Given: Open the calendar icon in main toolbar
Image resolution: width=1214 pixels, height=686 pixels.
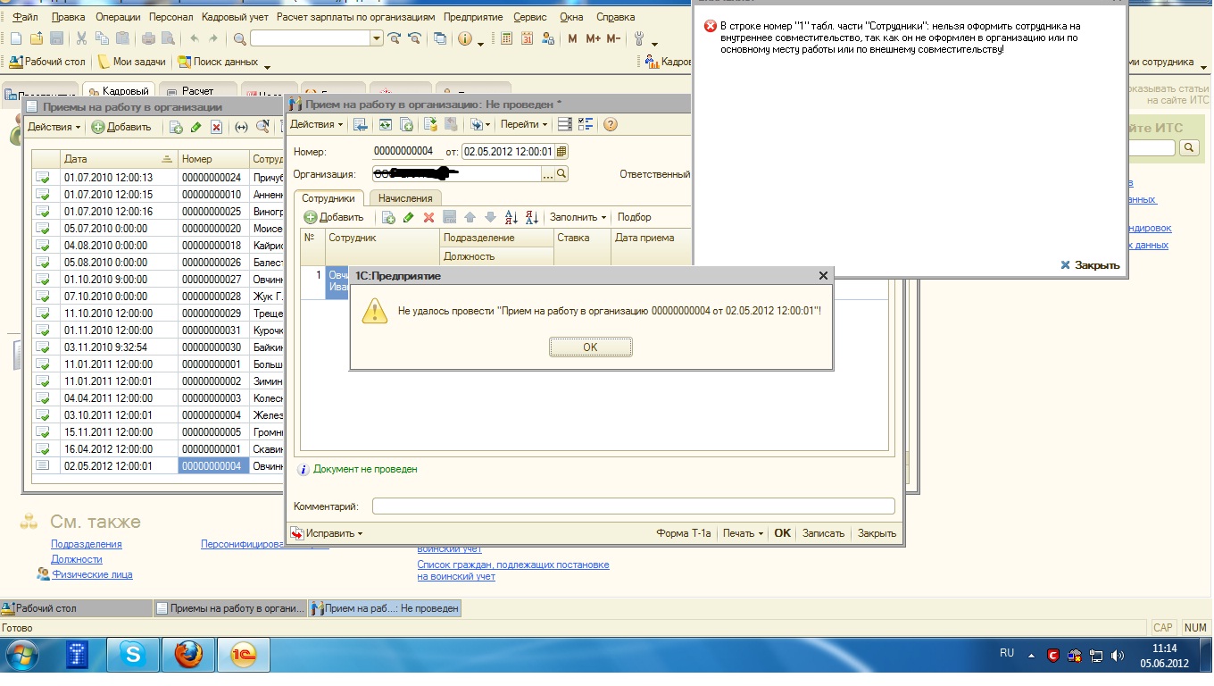Looking at the screenshot, I should (x=528, y=38).
